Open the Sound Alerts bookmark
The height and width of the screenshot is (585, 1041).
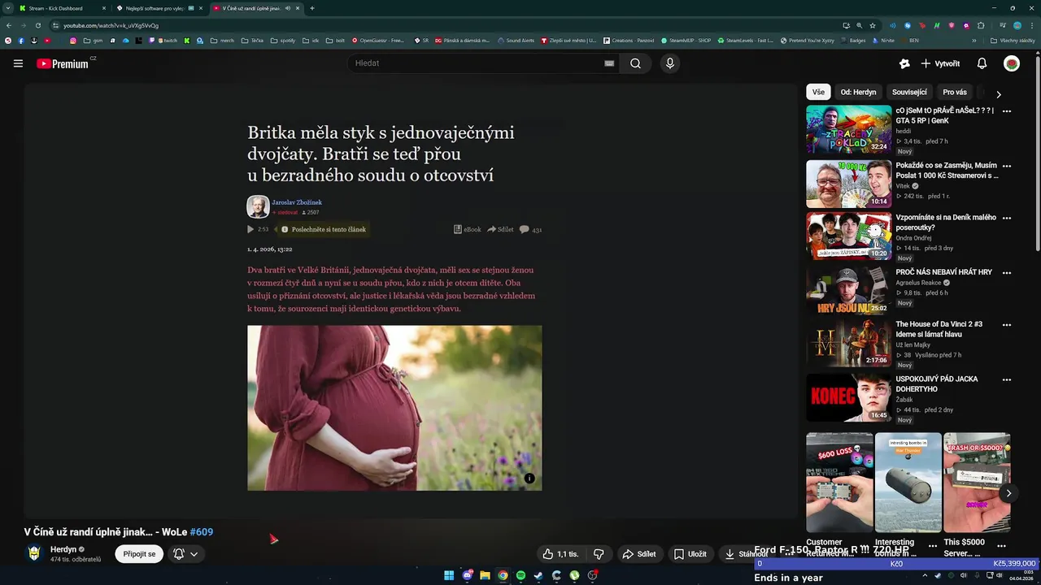516,40
